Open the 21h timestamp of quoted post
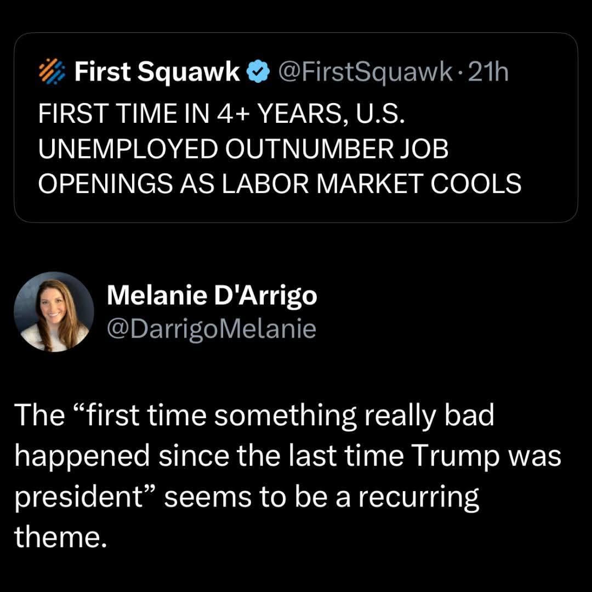The image size is (592, 592). [488, 72]
